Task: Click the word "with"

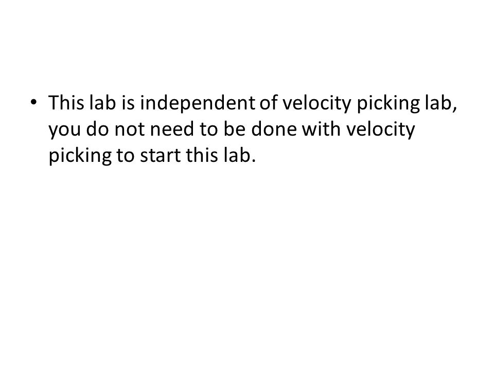Action: [x=321, y=129]
